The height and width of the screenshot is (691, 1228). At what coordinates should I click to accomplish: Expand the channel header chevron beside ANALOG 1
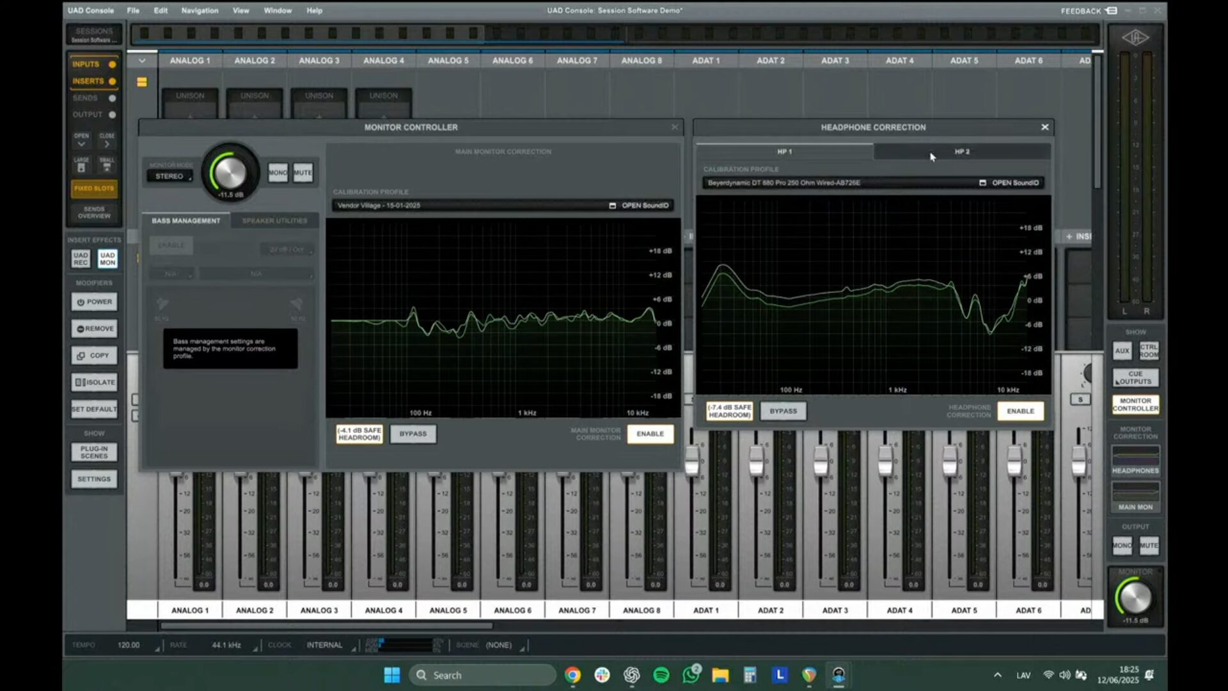tap(142, 61)
